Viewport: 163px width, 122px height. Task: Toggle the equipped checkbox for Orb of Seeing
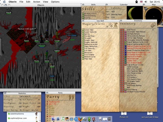[126, 90]
